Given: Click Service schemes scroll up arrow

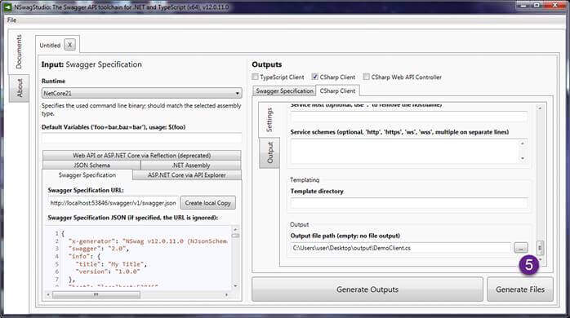Looking at the screenshot, I should pos(523,143).
